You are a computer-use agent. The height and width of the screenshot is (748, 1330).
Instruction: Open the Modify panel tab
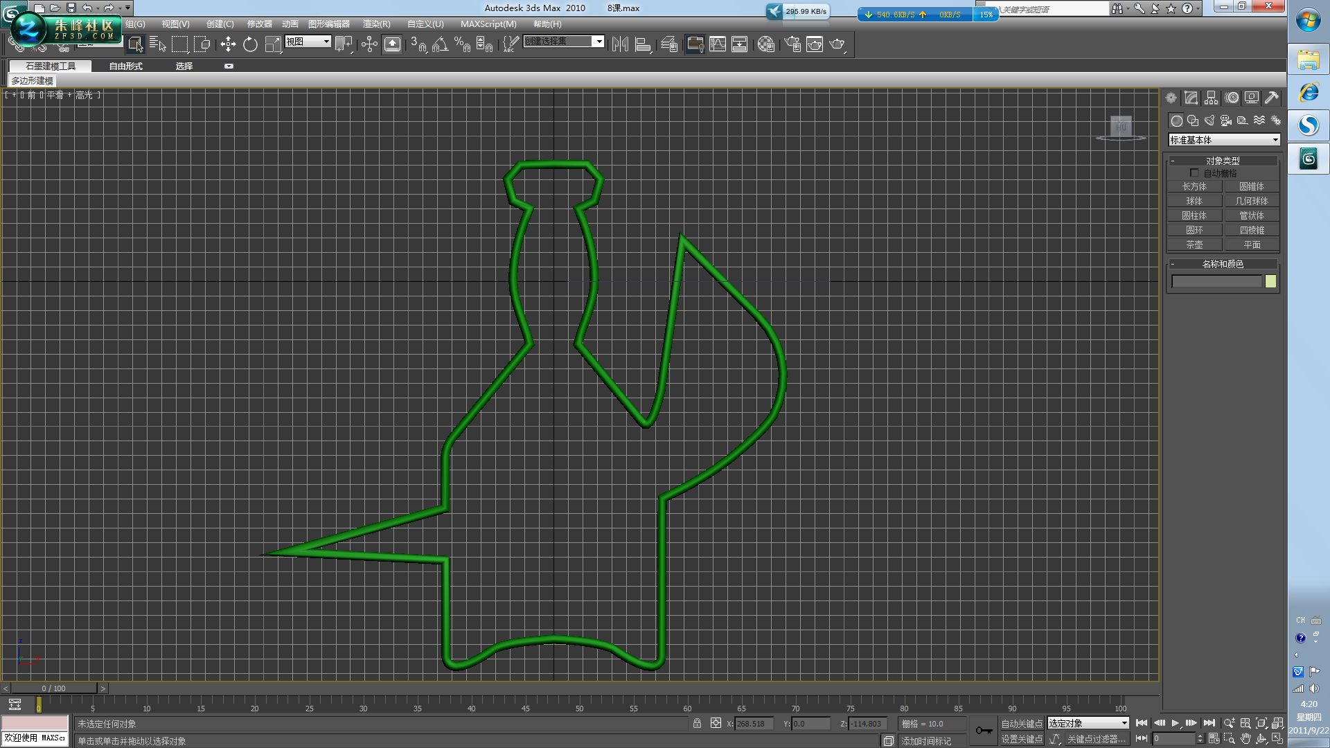click(x=1191, y=98)
